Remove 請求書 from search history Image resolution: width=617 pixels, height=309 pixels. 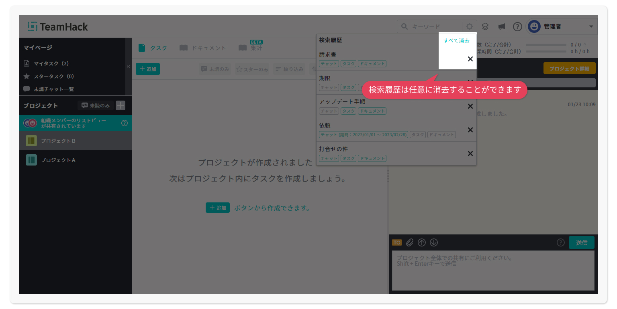click(x=470, y=59)
